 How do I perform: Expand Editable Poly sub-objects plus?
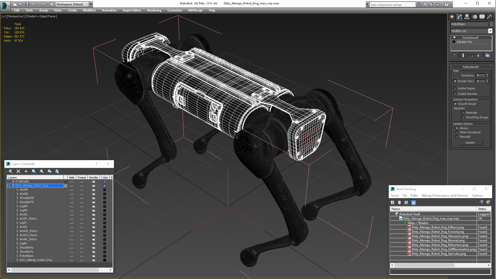454,42
